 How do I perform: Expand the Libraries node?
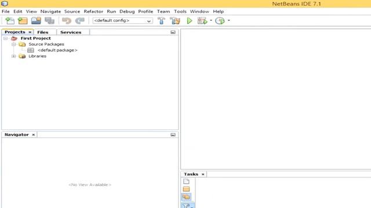14,57
